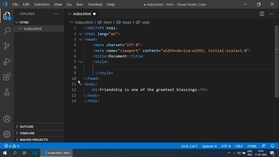
Task: Split the editor to the right
Action: [262, 14]
